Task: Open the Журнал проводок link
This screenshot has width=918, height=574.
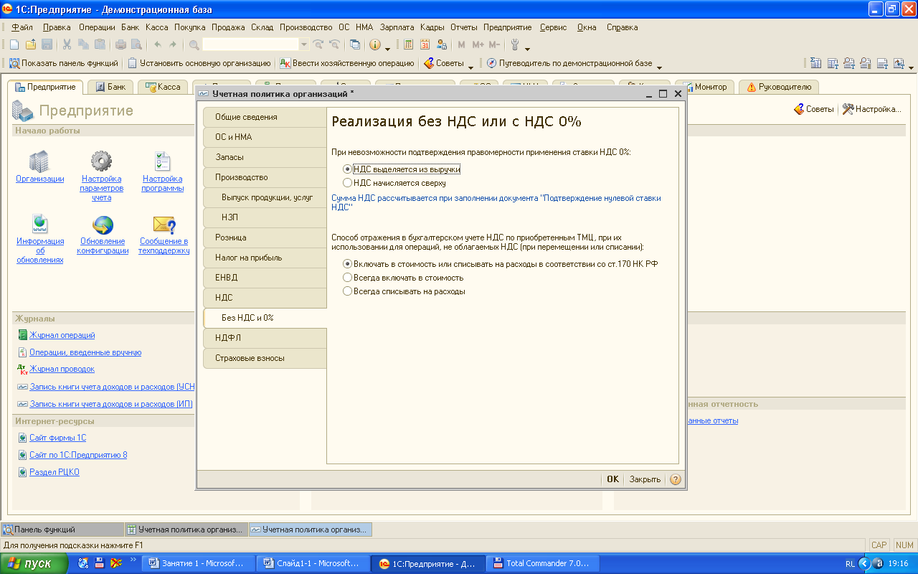Action: 62,369
